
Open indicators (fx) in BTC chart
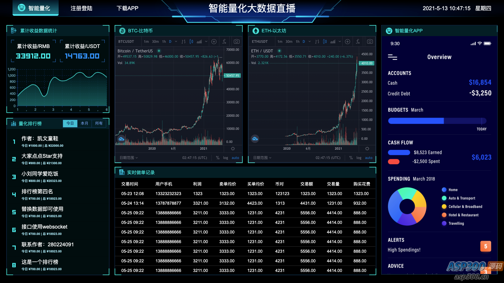coord(224,42)
